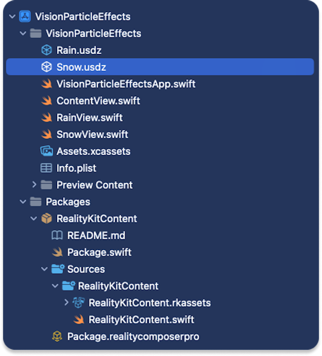Click the VisionParticleEffects app project icon
This screenshot has width=322, height=356.
24,17
